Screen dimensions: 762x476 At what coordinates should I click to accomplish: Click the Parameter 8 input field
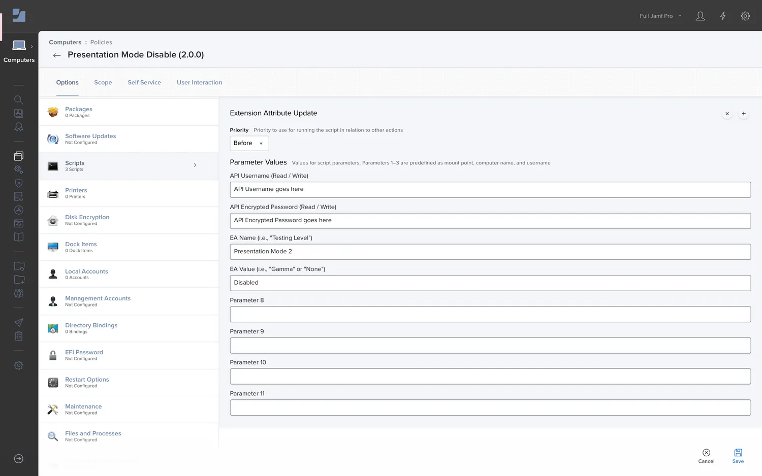click(490, 314)
